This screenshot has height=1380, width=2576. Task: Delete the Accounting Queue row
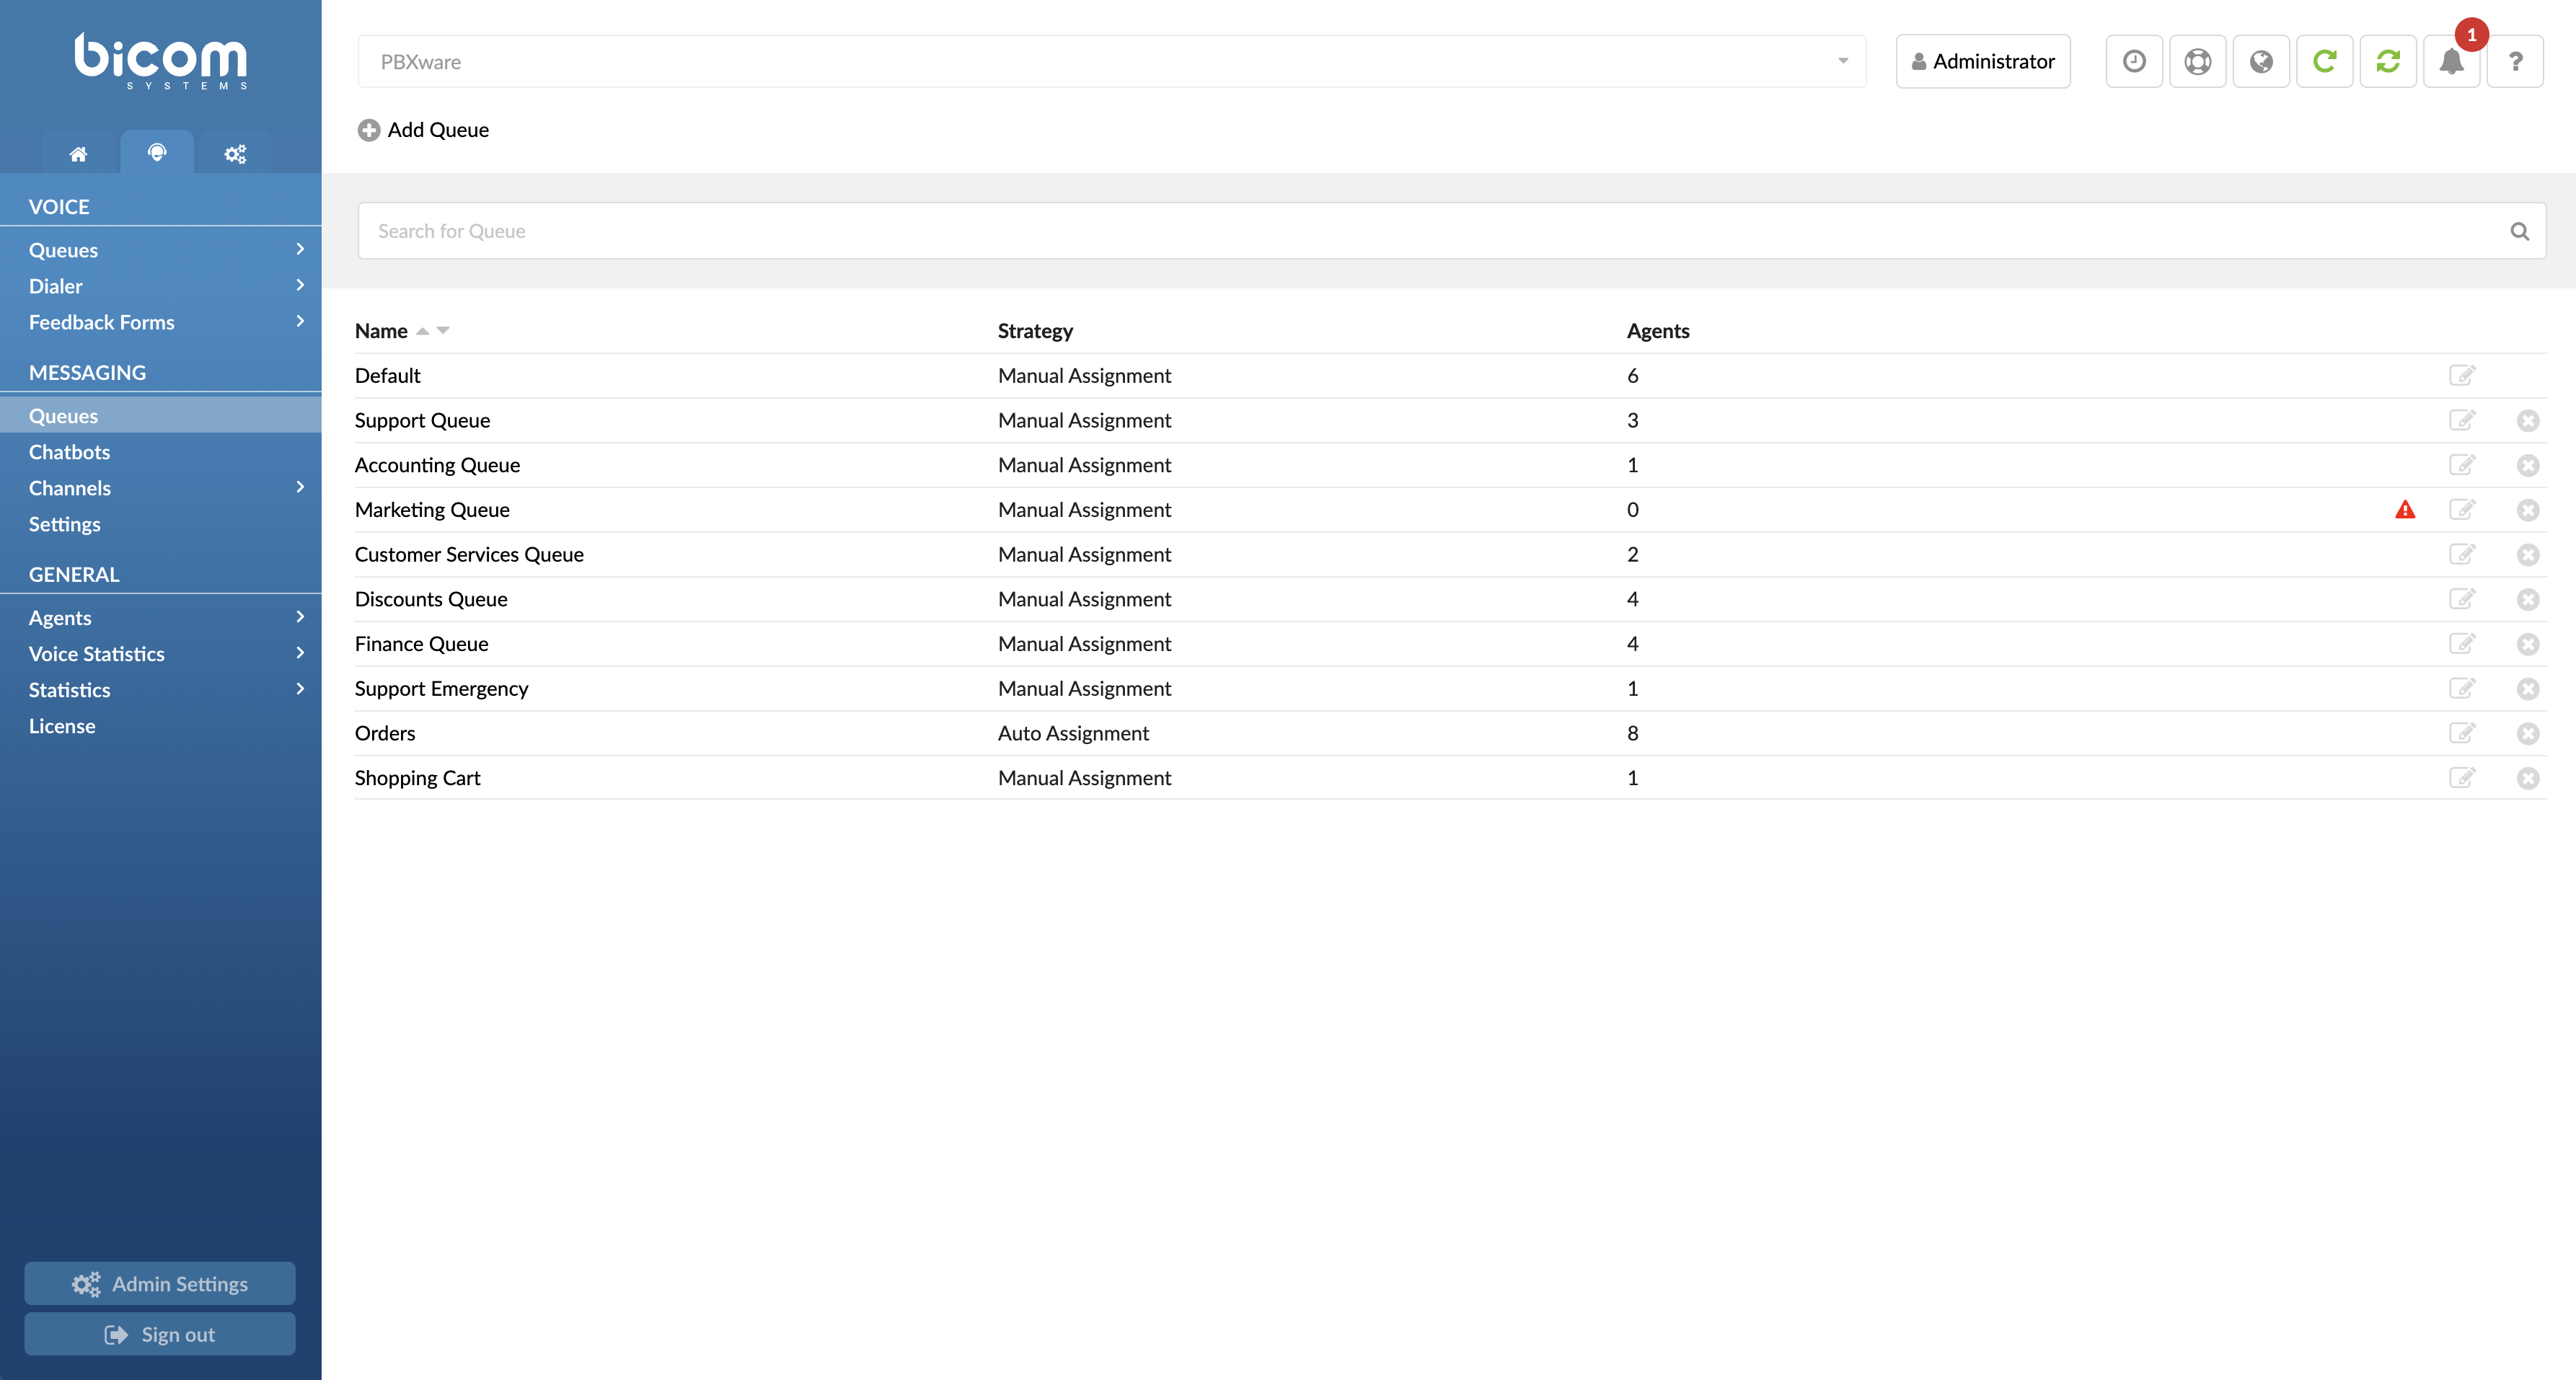pyautogui.click(x=2528, y=465)
